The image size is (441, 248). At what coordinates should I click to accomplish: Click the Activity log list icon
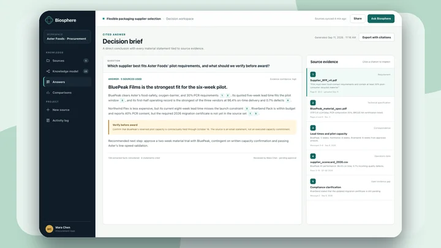[x=48, y=121]
